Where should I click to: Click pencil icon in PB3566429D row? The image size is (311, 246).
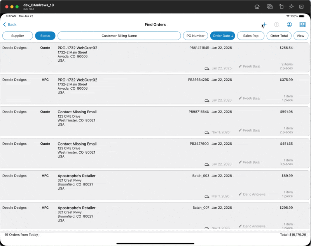pyautogui.click(x=240, y=98)
